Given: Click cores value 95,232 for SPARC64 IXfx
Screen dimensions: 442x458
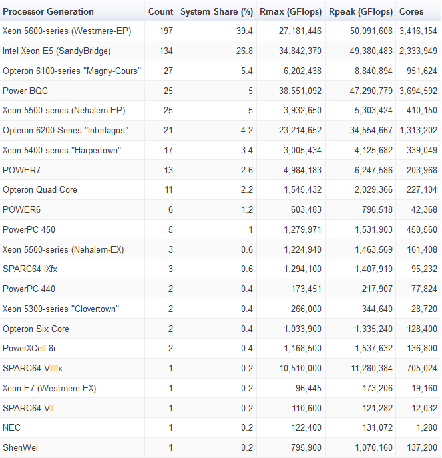Looking at the screenshot, I should (x=424, y=269).
